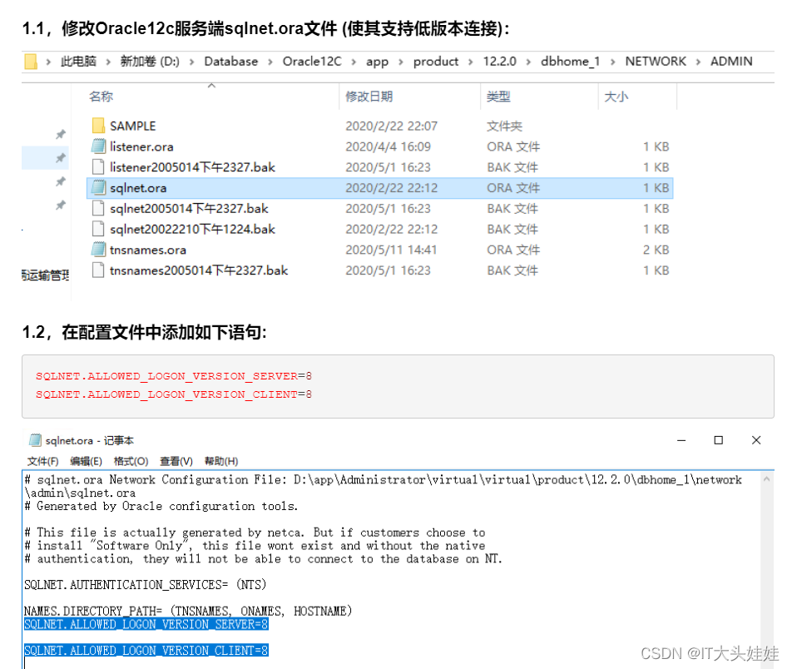Click the red SQLNET.ALLOWED_LOGON_VERSION_CLIENT=8 code line

click(173, 394)
